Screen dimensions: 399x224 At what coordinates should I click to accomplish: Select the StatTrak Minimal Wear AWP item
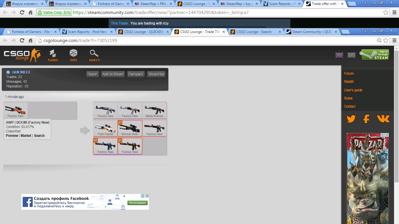[x=130, y=128]
